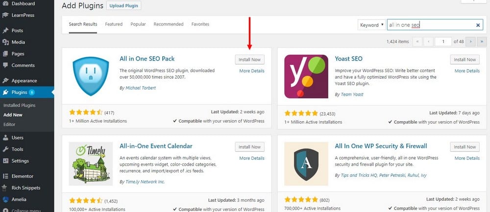View More Details for Yoast SEO

tap(467, 71)
